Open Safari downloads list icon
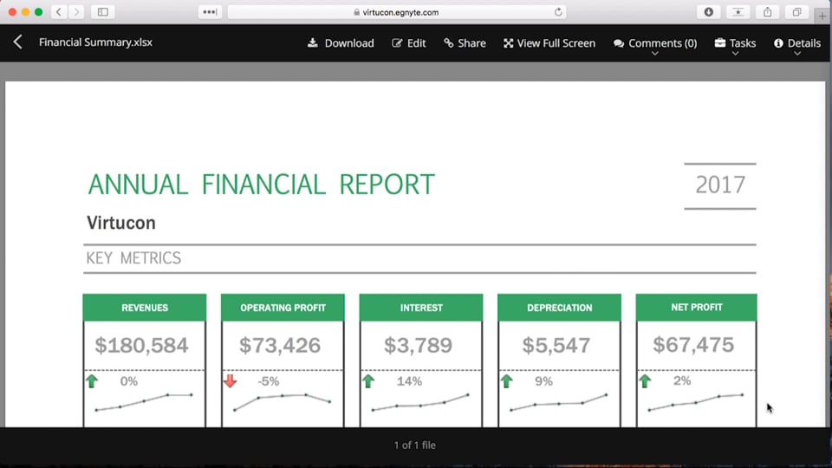The image size is (832, 468). click(708, 12)
